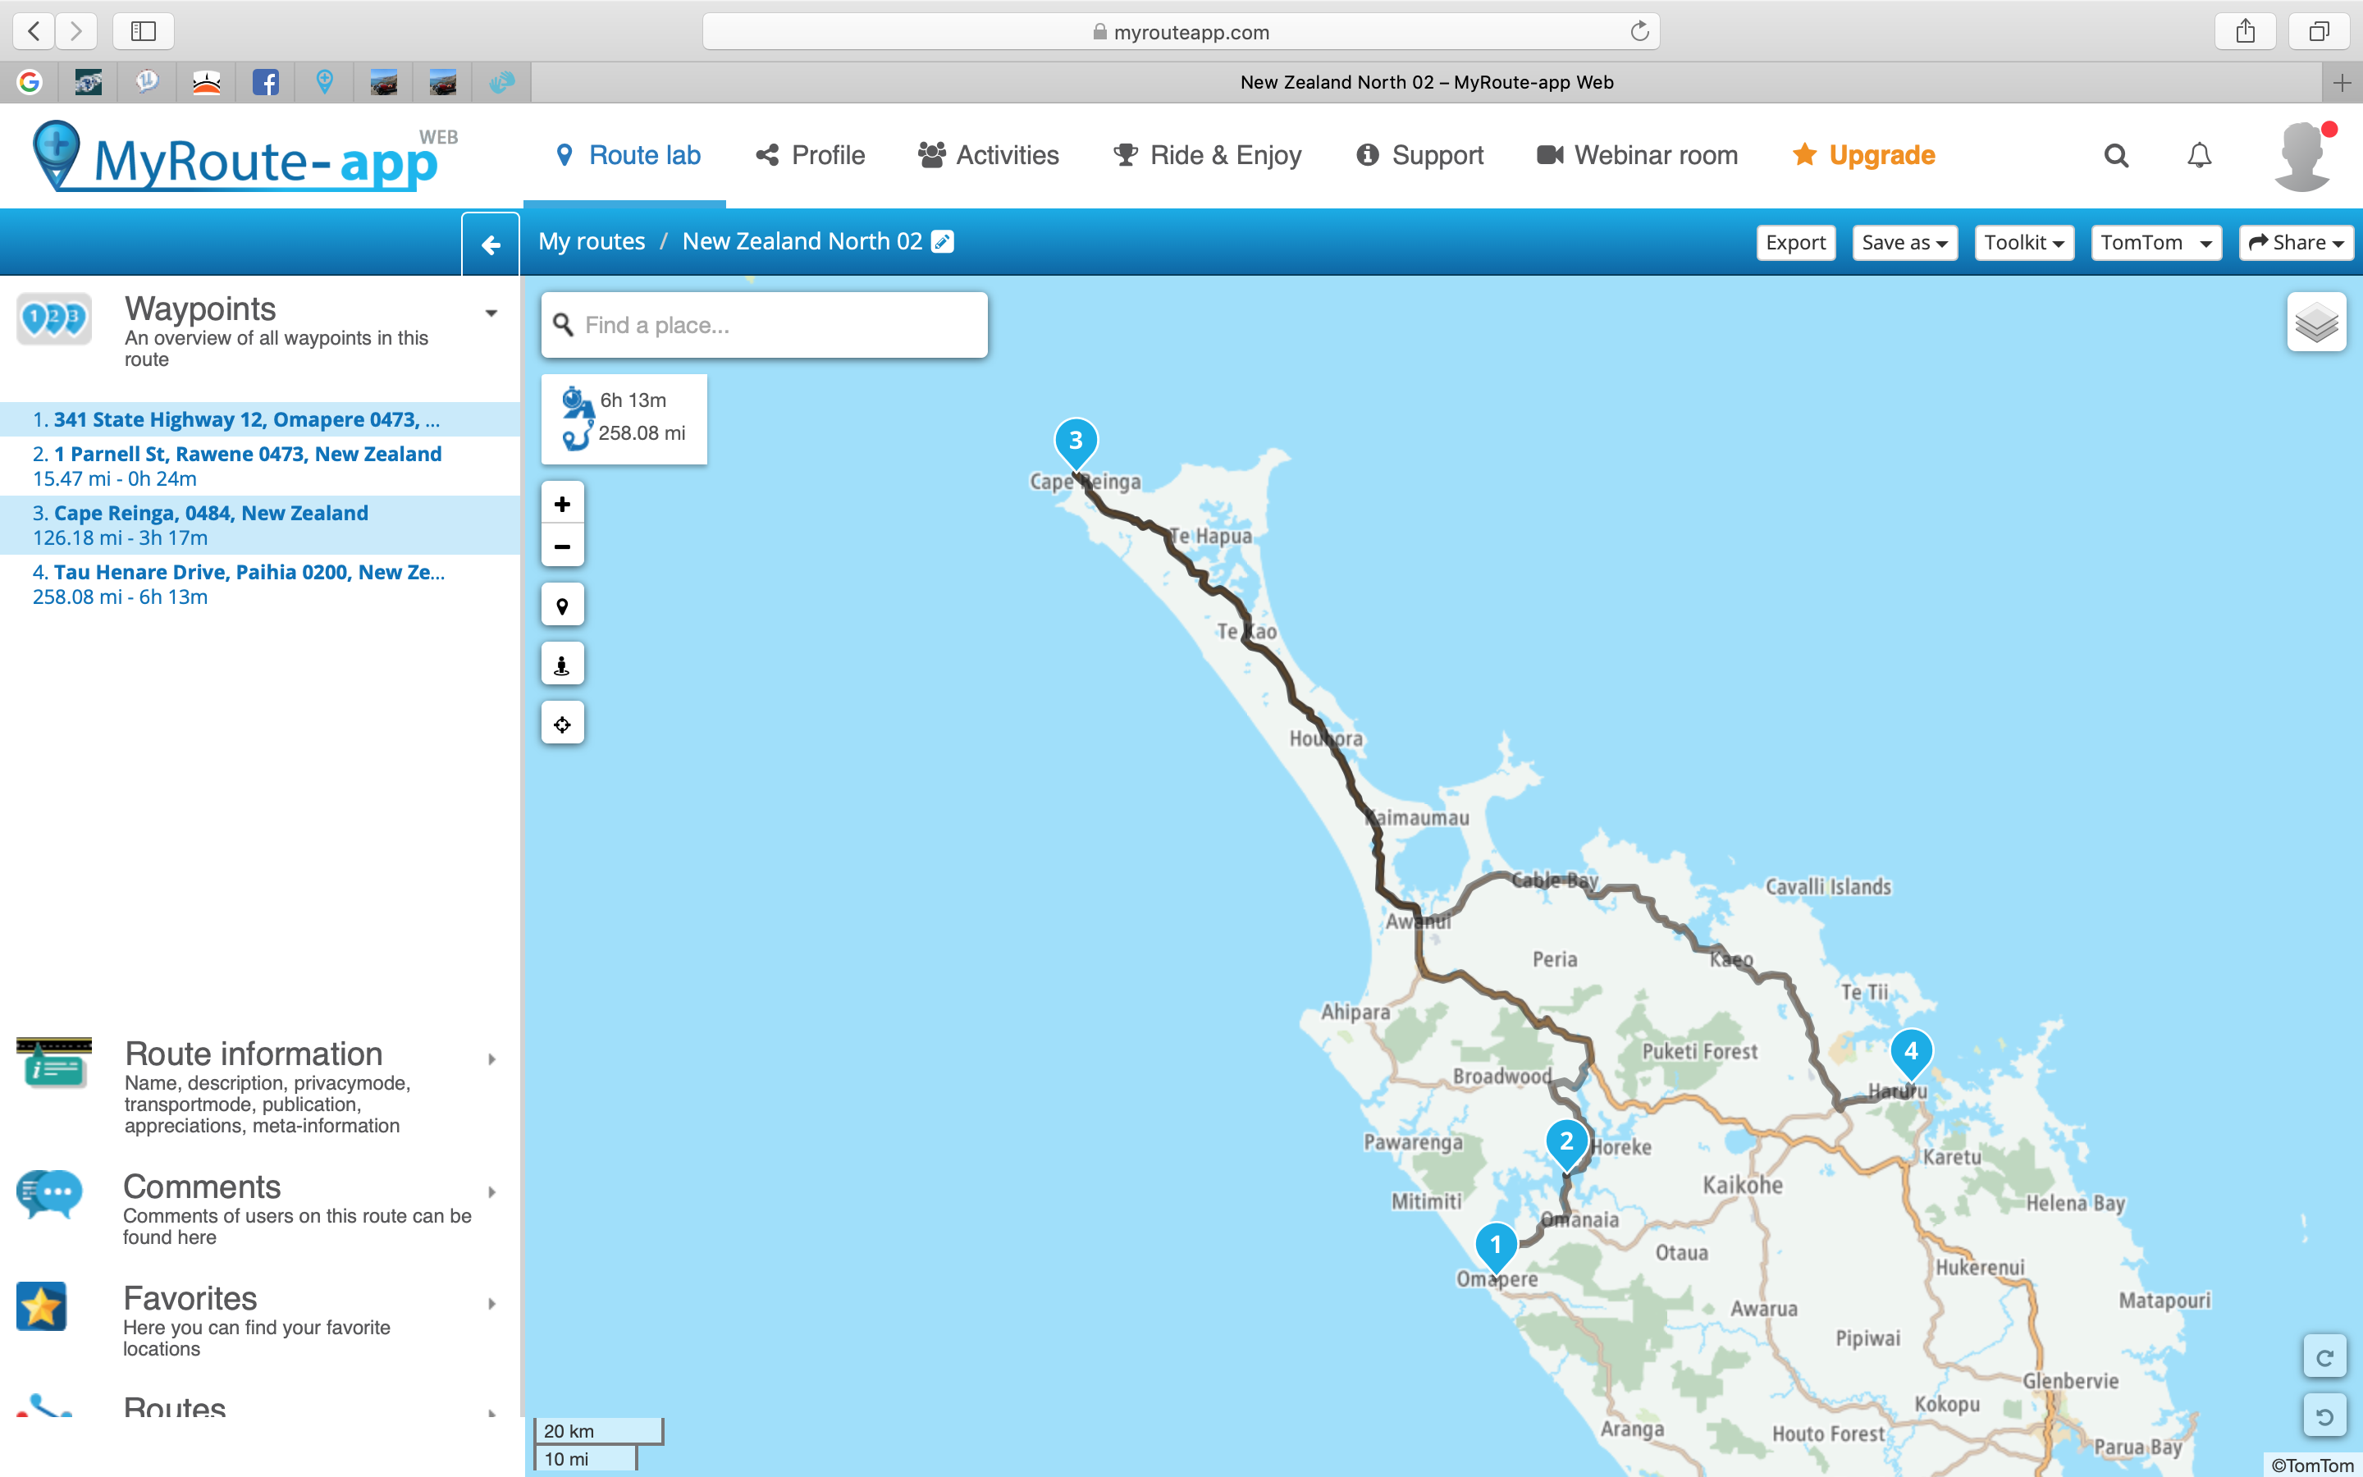
Task: Open the Save as dropdown
Action: click(x=1903, y=242)
